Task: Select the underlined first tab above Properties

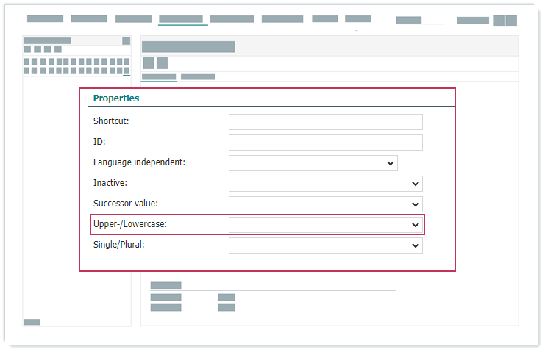Action: (159, 76)
